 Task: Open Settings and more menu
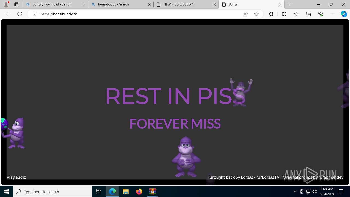(x=332, y=14)
